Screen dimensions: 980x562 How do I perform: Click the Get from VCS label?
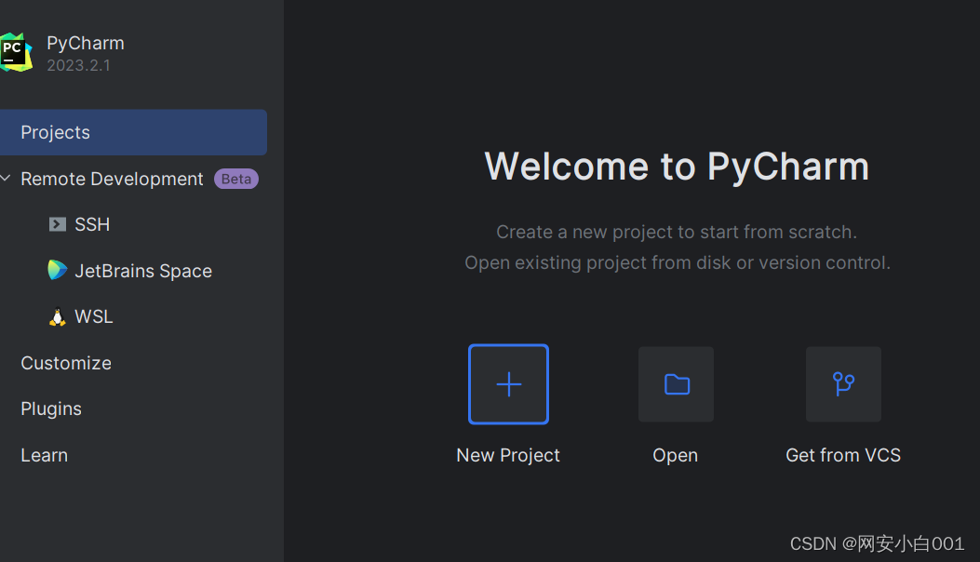(x=843, y=455)
